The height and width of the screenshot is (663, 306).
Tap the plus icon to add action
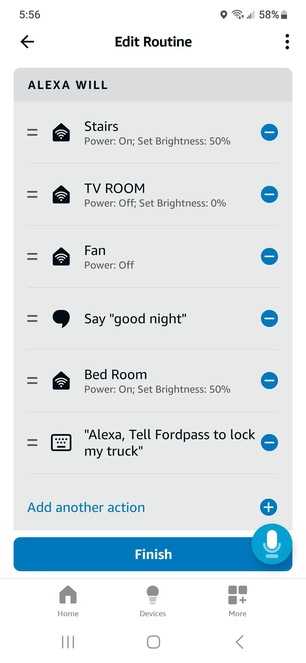click(269, 507)
